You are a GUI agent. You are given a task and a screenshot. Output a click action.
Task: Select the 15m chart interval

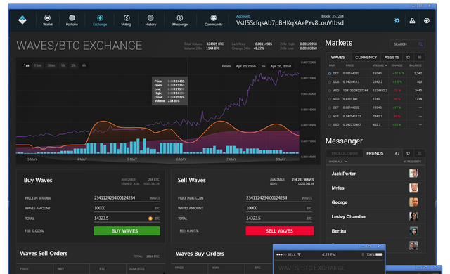point(37,65)
